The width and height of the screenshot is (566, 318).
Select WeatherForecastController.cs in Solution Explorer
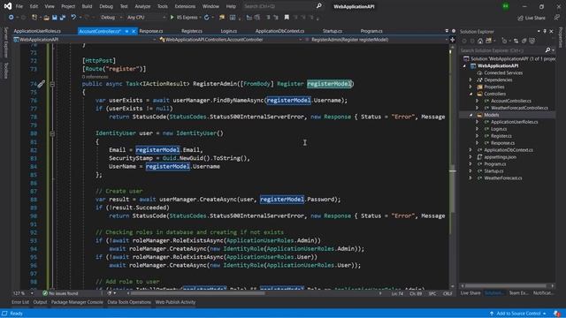coord(519,108)
